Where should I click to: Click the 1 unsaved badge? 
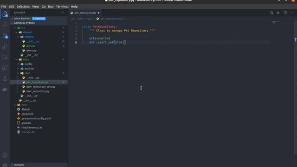pos(39,19)
